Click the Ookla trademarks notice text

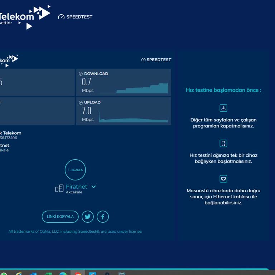click(x=75, y=232)
